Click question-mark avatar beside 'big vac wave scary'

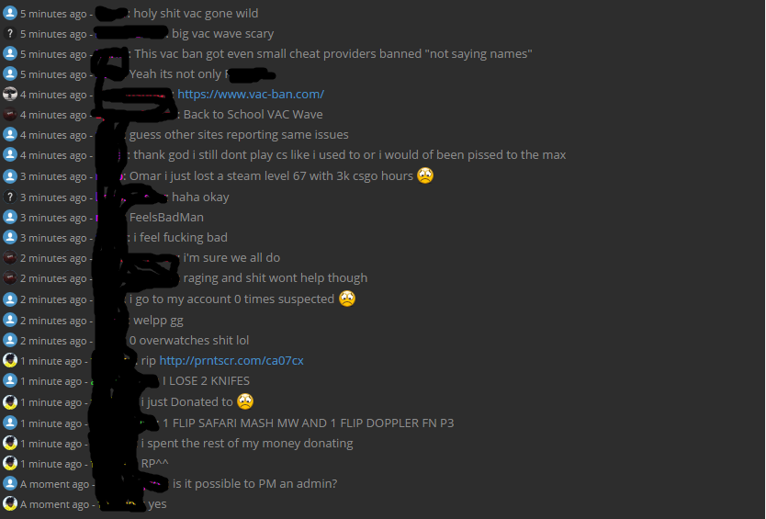(10, 33)
